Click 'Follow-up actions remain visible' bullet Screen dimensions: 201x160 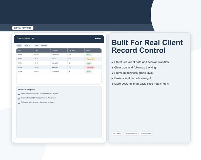[37, 102]
